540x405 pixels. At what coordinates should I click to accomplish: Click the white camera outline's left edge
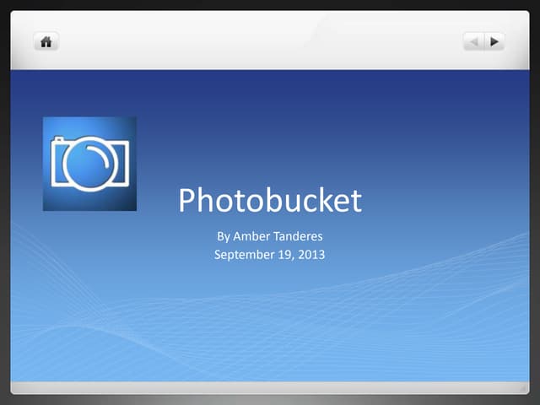tap(54, 165)
